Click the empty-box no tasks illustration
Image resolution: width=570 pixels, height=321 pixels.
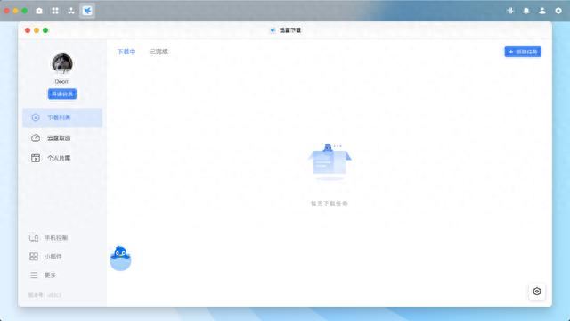330,162
